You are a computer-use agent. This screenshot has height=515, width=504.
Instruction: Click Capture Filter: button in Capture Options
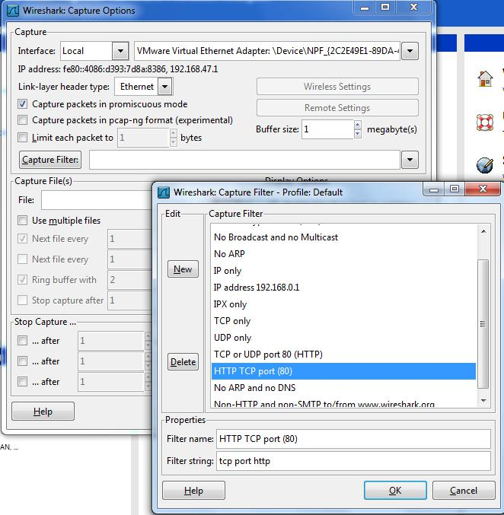(x=50, y=160)
